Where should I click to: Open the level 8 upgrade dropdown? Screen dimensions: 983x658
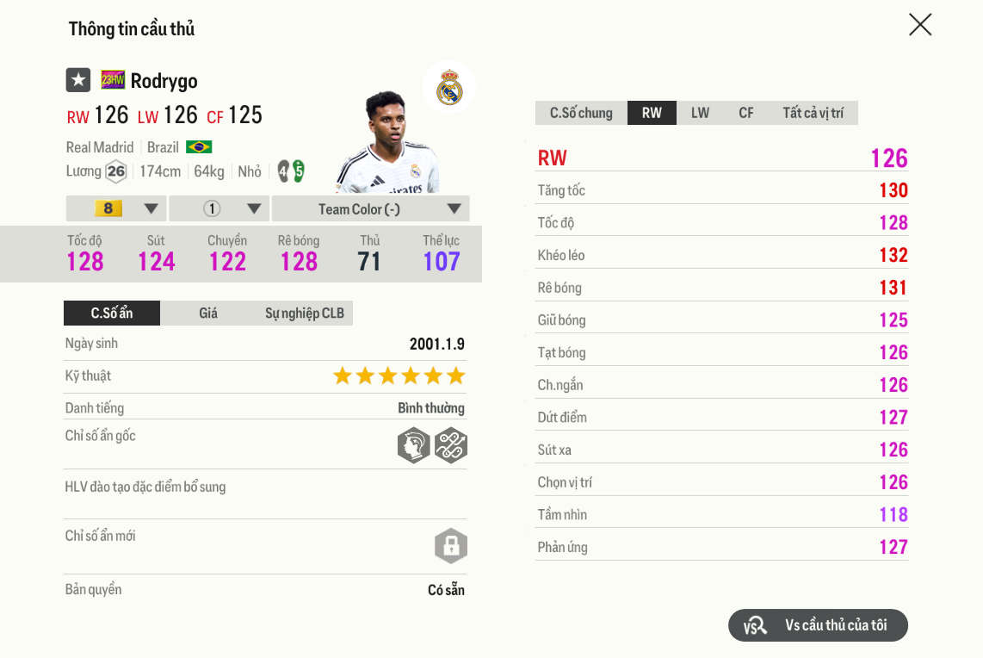[x=115, y=208]
